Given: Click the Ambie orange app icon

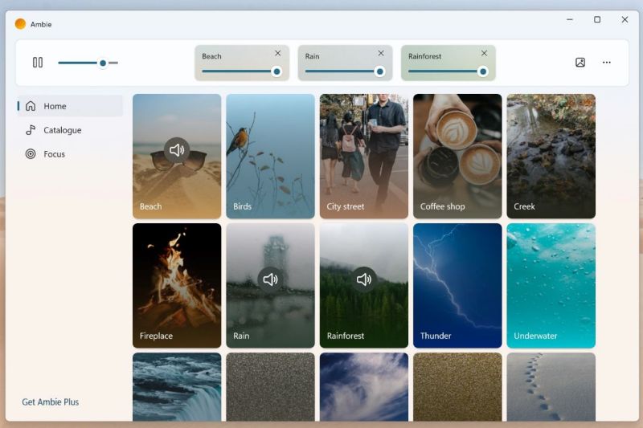Looking at the screenshot, I should (x=20, y=24).
